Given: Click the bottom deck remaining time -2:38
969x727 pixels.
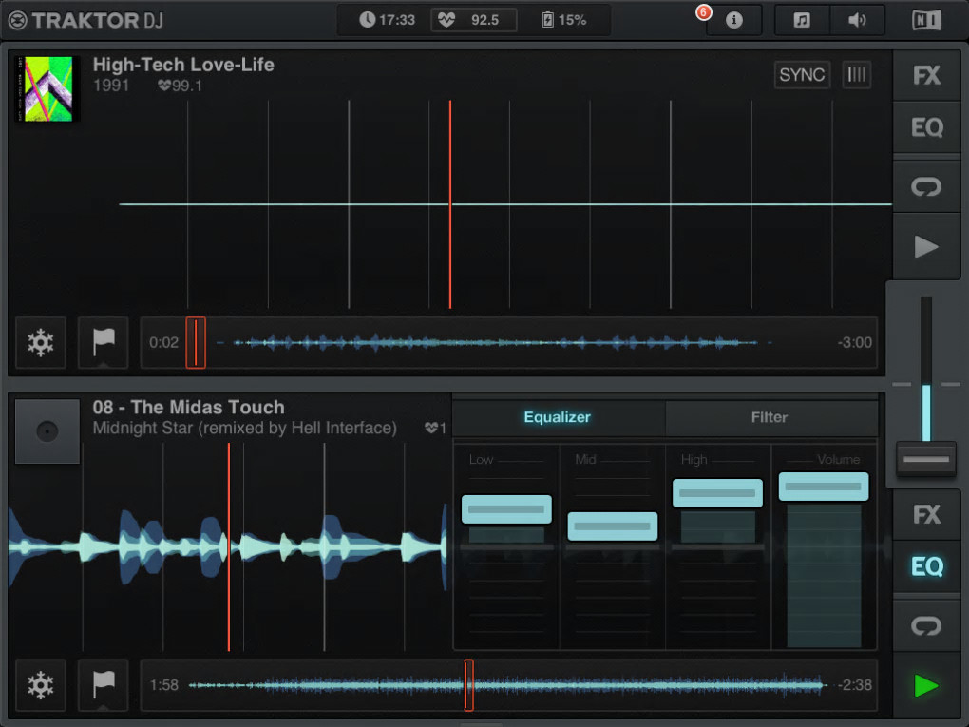Looking at the screenshot, I should pos(855,685).
